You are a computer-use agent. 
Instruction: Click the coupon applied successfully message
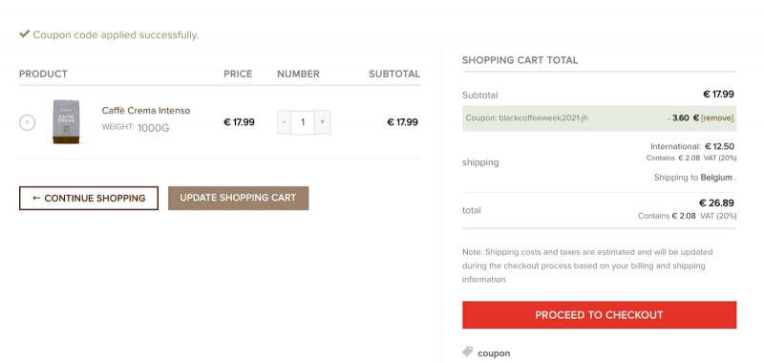[x=116, y=35]
